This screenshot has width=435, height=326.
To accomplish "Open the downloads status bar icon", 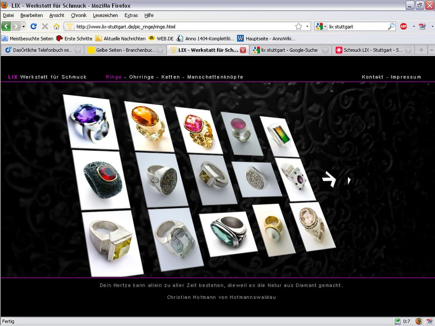I will click(x=397, y=321).
